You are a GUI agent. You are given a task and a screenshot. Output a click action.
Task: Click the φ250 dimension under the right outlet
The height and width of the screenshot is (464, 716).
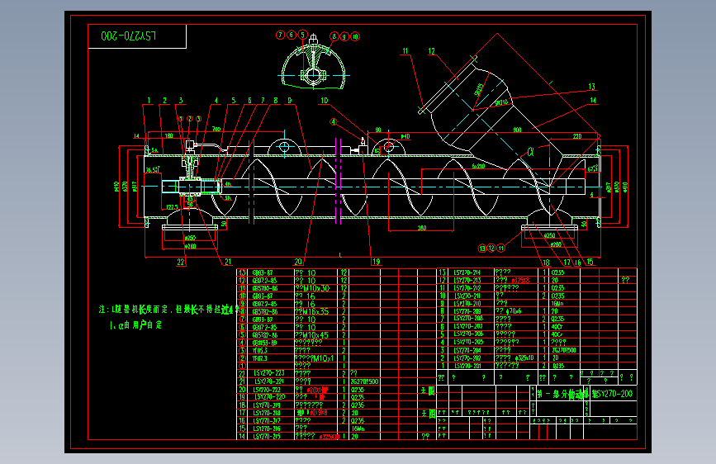point(550,235)
